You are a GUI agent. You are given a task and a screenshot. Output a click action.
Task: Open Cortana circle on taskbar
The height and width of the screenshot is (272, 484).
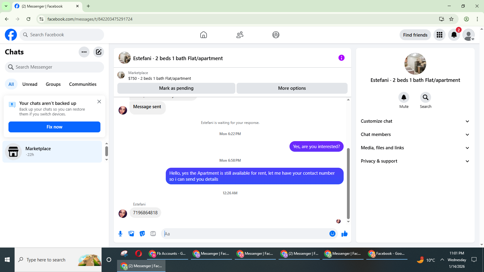point(109,260)
